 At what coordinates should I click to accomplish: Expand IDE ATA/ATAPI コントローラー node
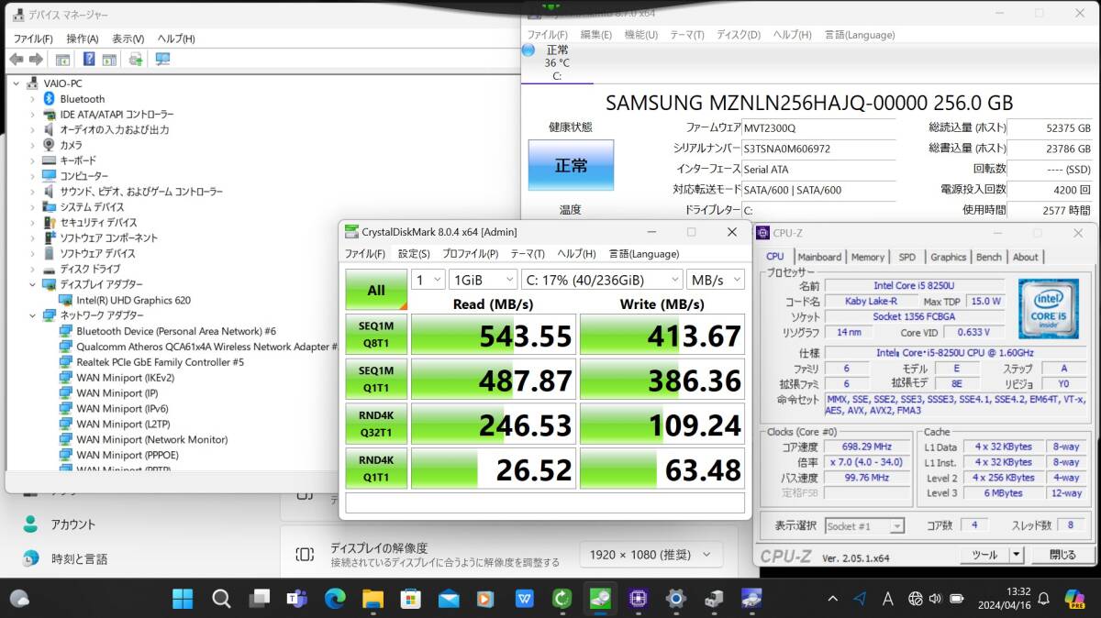[33, 115]
